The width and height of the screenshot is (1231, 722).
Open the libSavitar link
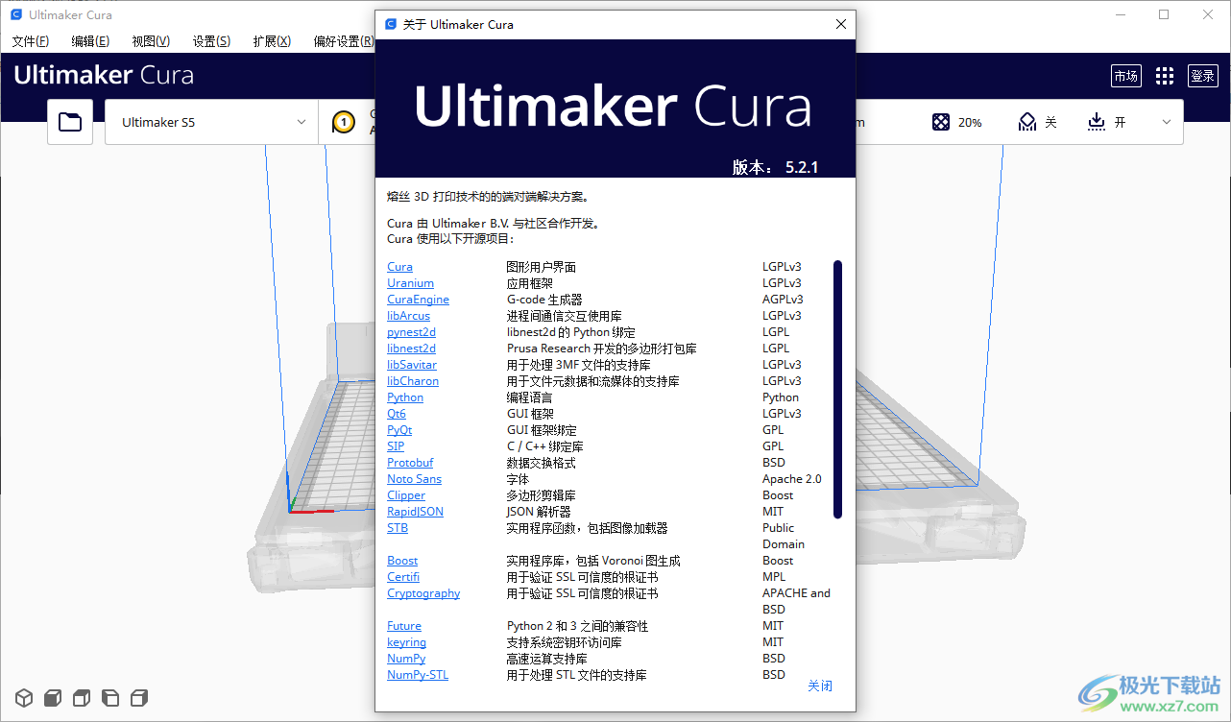412,365
